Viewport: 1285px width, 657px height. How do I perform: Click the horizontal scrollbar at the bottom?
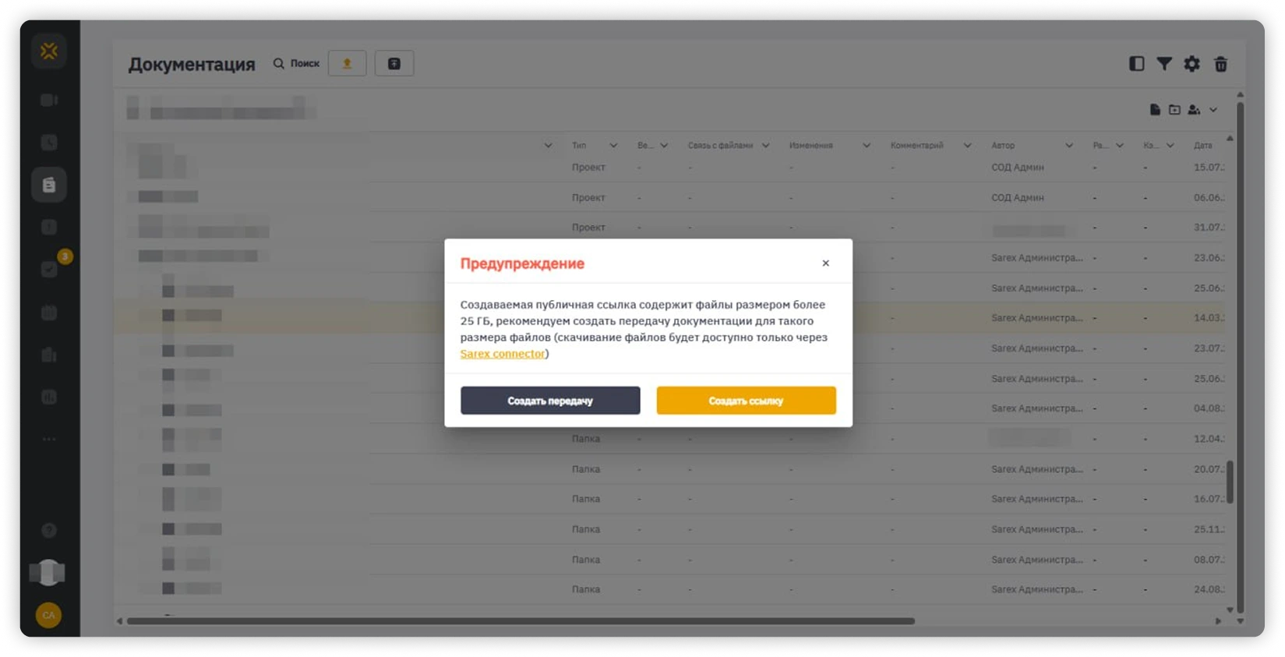[521, 621]
